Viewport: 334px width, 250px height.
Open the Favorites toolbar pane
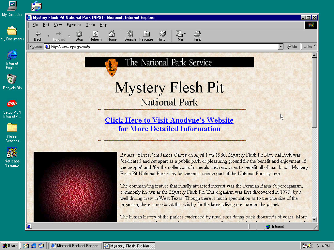146,36
